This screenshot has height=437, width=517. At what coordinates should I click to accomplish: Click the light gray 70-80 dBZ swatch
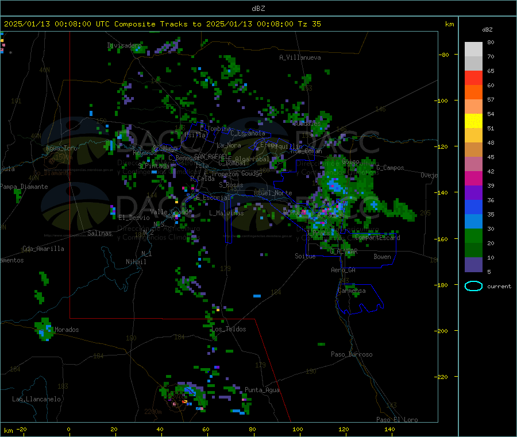473,49
